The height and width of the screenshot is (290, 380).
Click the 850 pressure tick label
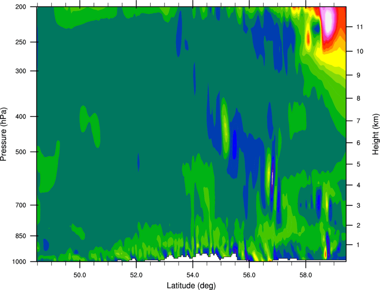(21, 236)
